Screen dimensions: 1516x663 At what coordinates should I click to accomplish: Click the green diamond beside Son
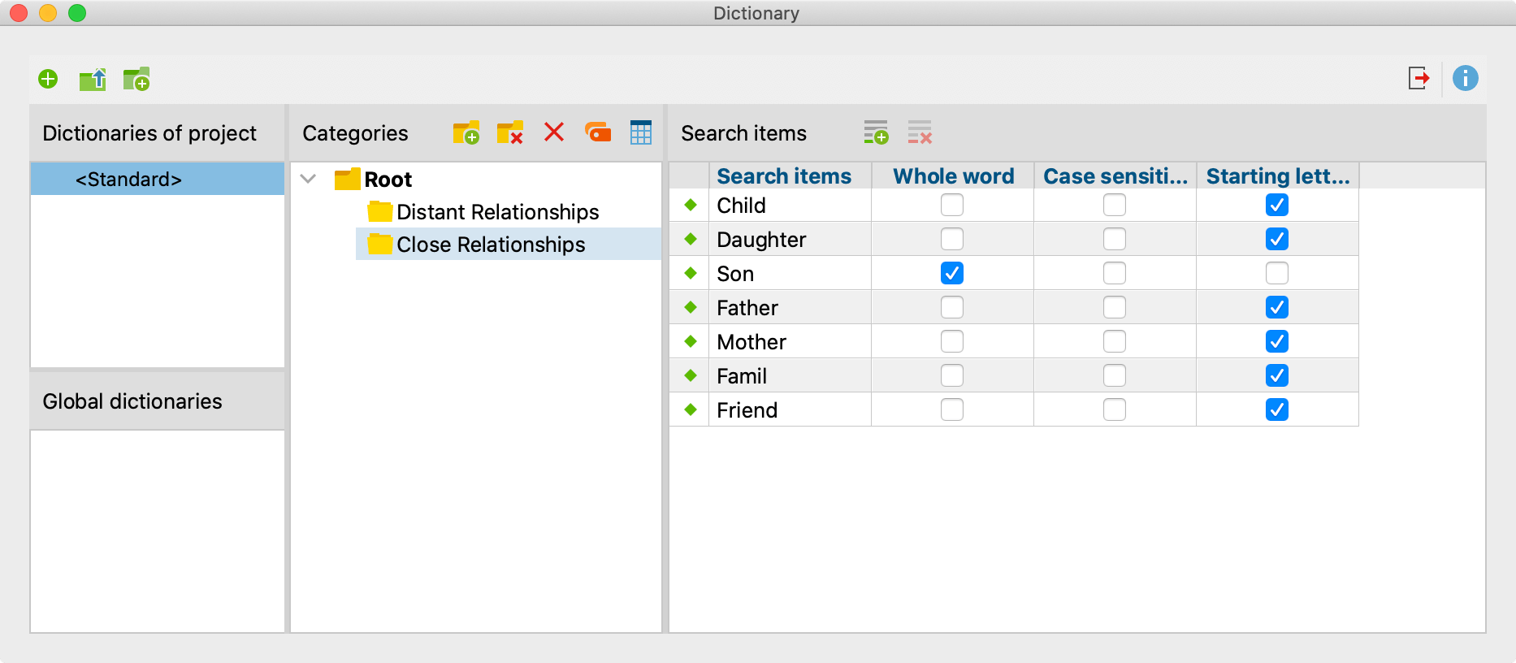691,273
